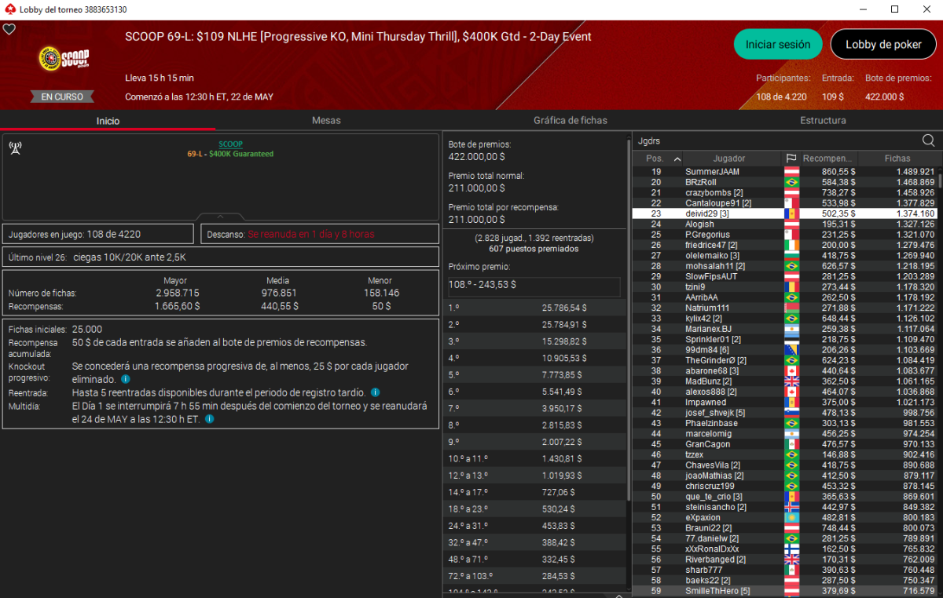The height and width of the screenshot is (598, 943).
Task: Open the Lobby de poker button
Action: (883, 45)
